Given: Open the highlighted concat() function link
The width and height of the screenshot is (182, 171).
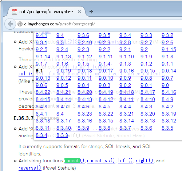Looking at the screenshot, I should [x=74, y=161].
